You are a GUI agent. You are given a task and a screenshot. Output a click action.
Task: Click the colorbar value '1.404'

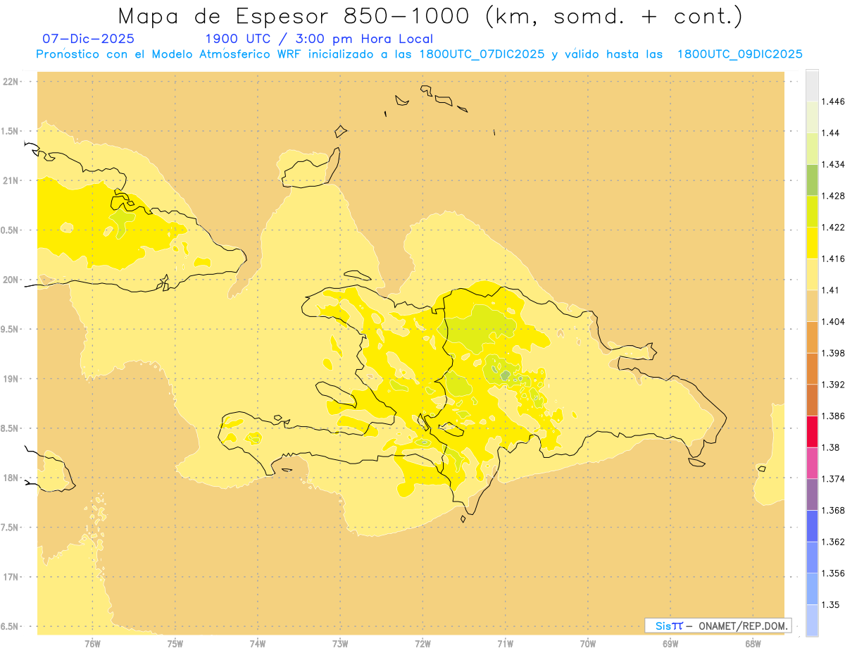832,321
